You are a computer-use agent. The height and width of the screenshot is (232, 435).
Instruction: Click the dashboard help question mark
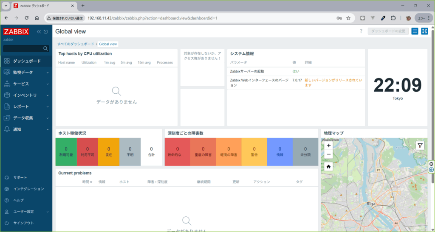(361, 31)
